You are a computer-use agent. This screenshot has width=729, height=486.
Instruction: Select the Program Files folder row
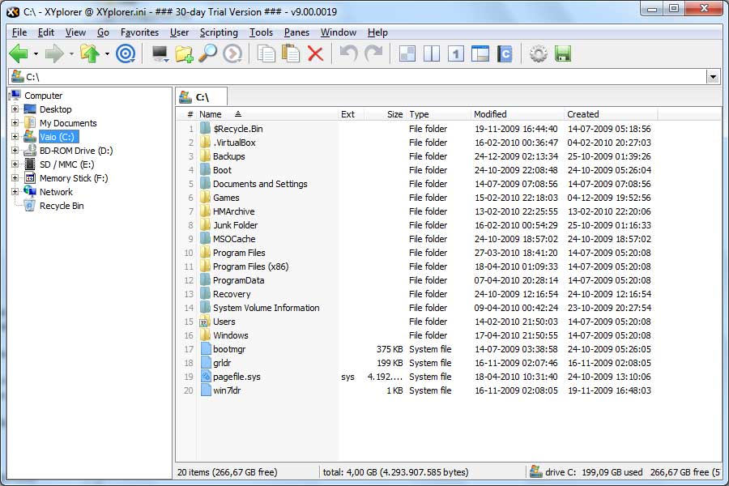pos(239,253)
